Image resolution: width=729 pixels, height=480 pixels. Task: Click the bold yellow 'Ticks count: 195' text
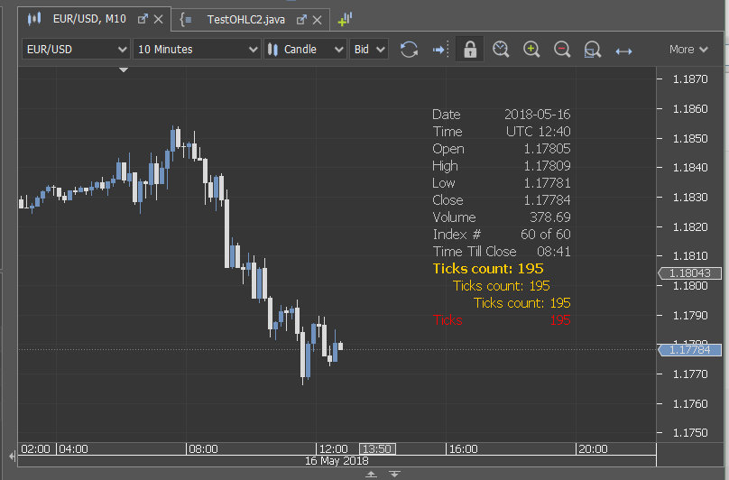488,269
